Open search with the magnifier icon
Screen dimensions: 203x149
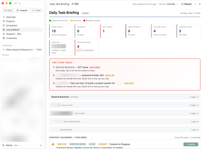click(20, 3)
